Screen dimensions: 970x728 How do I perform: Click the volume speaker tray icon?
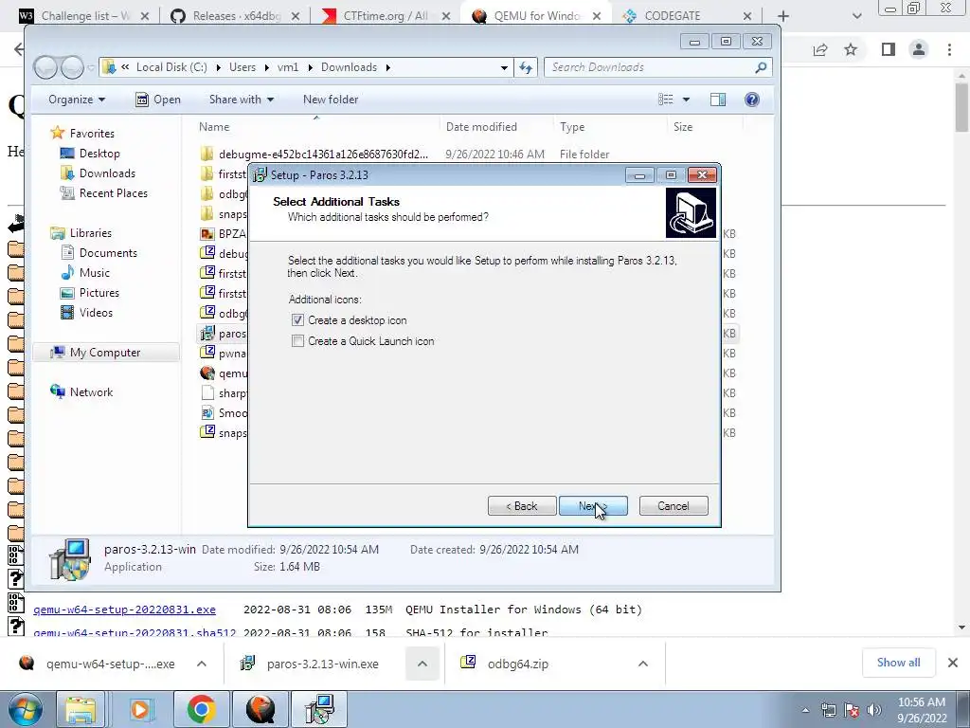(x=873, y=710)
